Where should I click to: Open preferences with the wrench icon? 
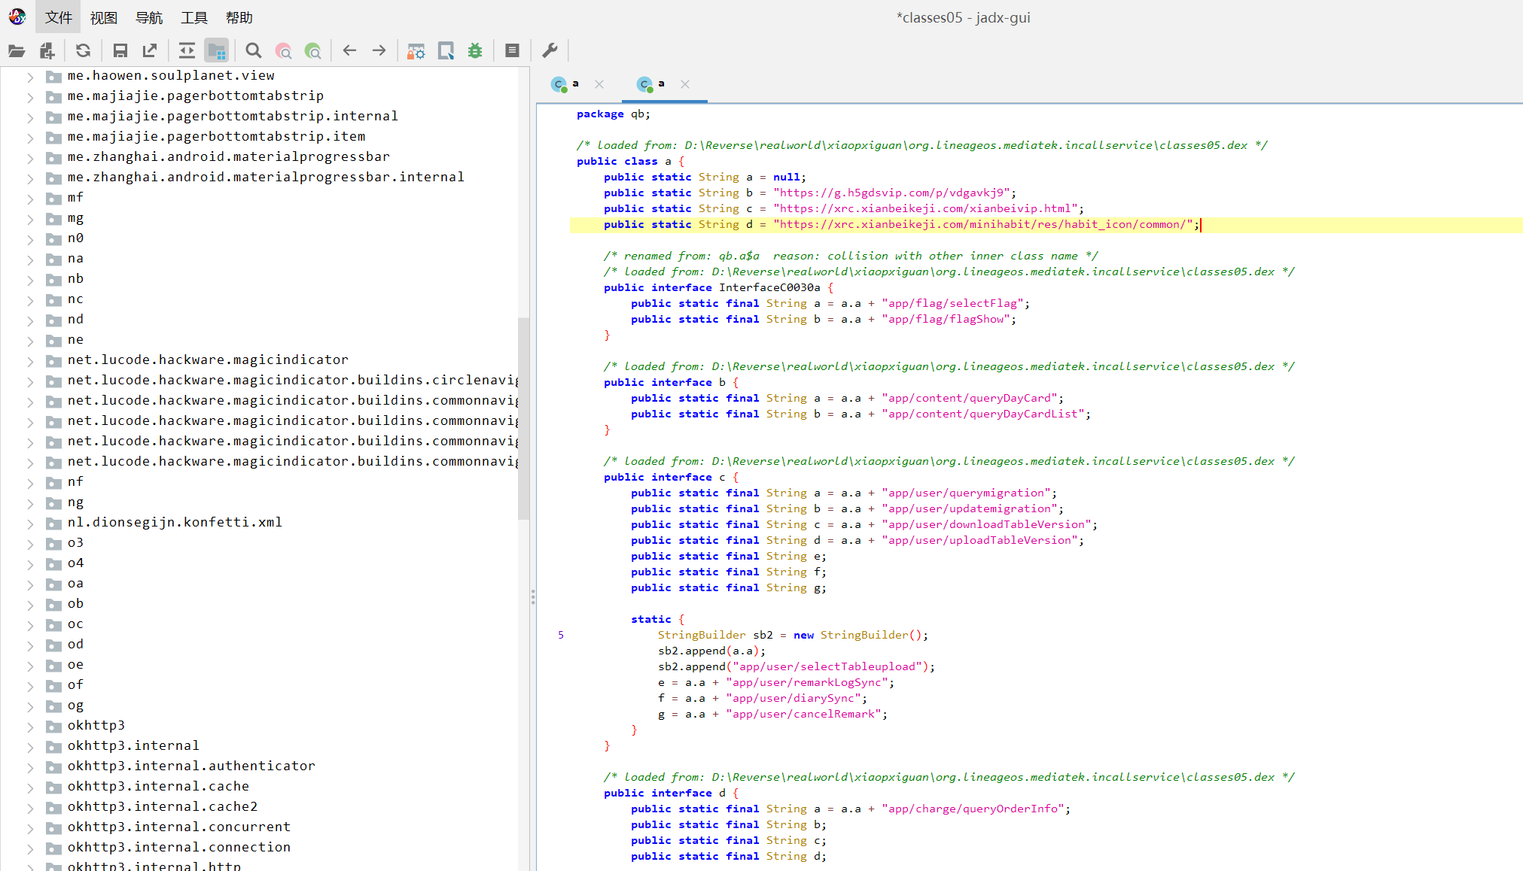point(550,50)
